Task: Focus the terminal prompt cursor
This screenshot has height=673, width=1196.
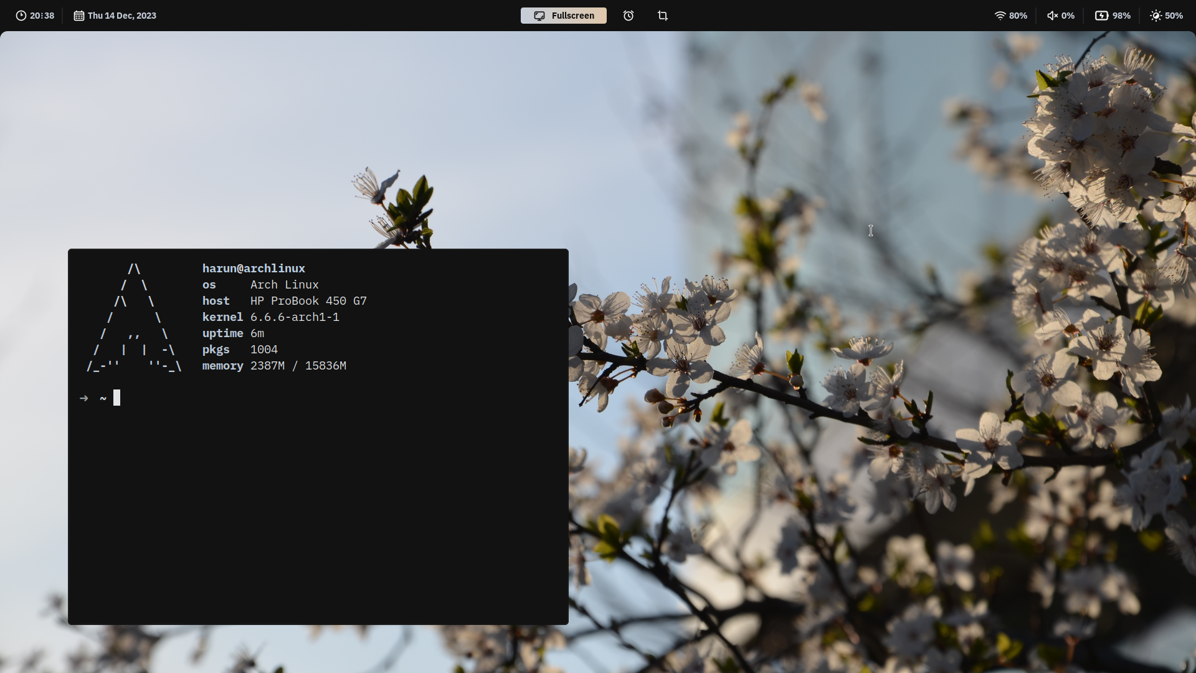Action: pos(116,398)
